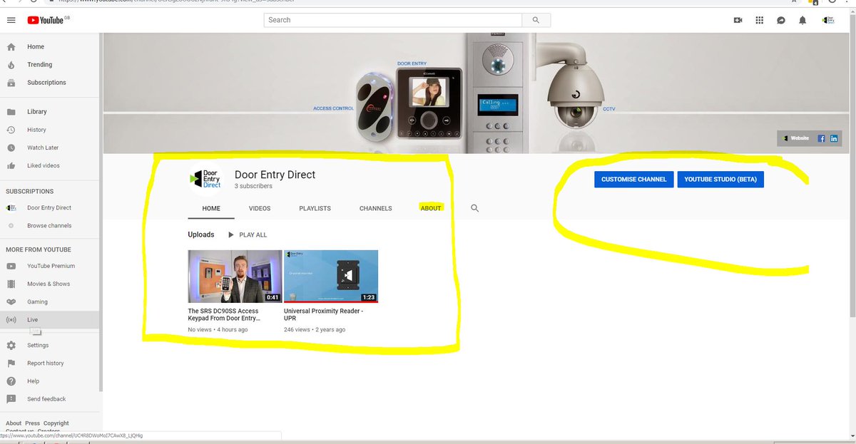The width and height of the screenshot is (856, 444).
Task: Open Live in sidebar
Action: [50, 320]
